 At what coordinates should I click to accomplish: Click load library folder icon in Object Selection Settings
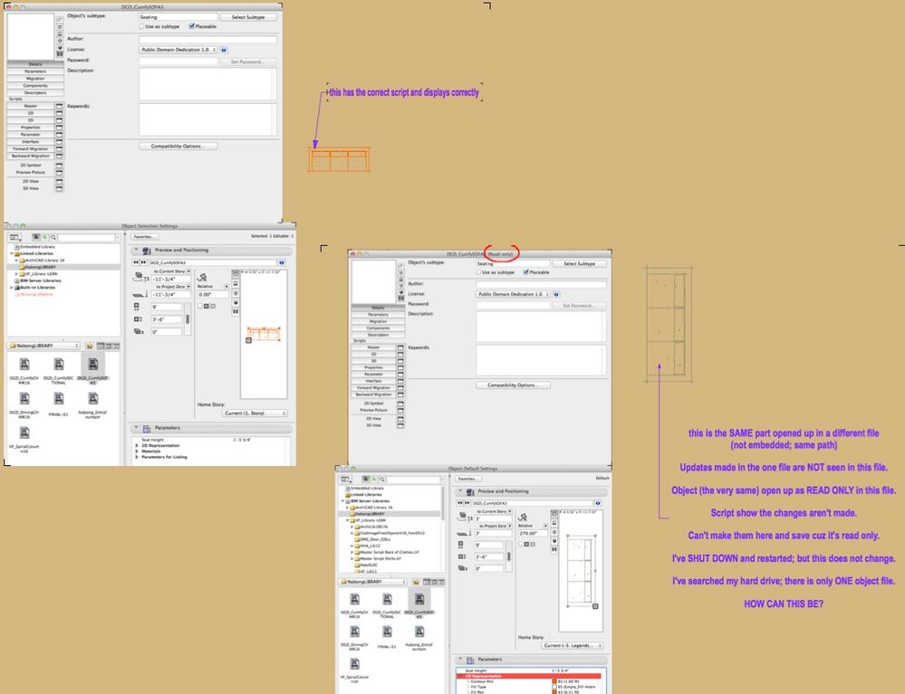click(90, 346)
